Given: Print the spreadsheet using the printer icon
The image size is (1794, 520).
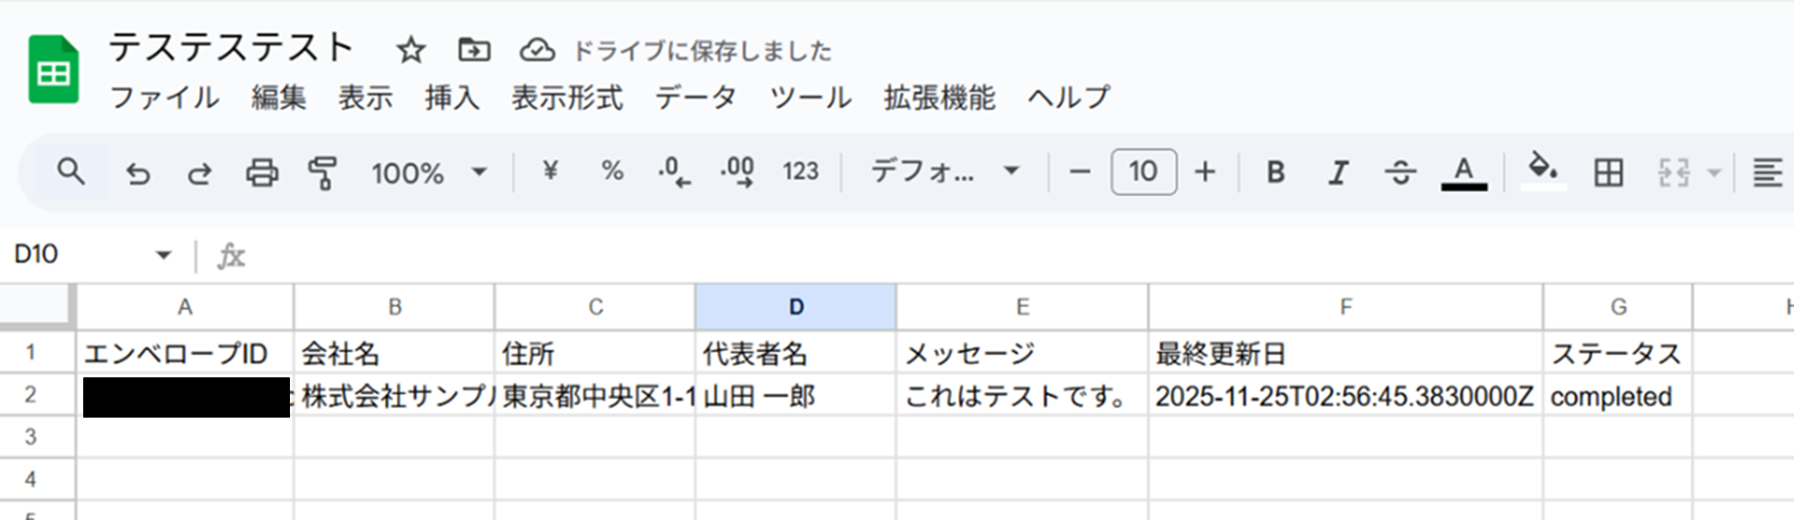Looking at the screenshot, I should pyautogui.click(x=262, y=172).
